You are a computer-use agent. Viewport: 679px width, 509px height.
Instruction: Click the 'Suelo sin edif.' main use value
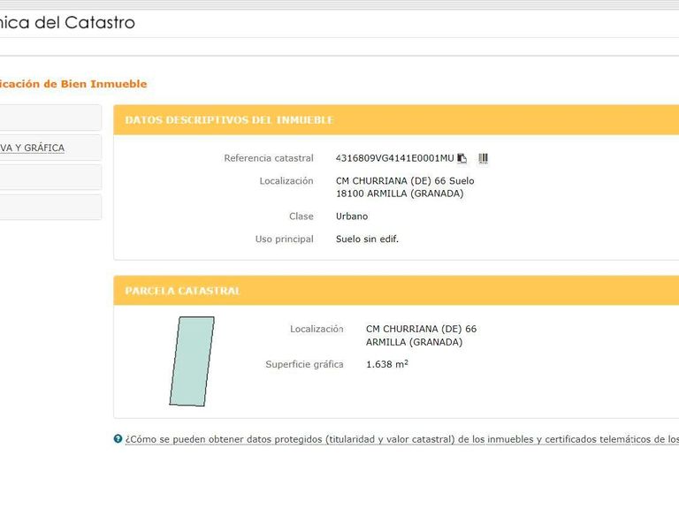click(367, 239)
